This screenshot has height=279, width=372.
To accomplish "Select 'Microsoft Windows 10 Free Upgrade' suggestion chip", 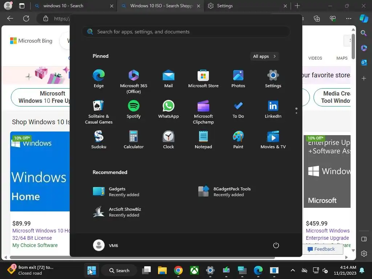I will tap(41, 97).
